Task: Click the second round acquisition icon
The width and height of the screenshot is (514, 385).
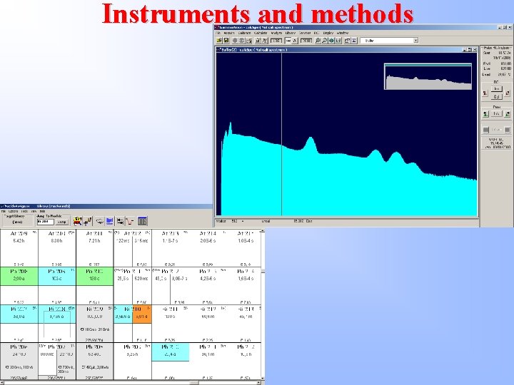Action: [242, 41]
